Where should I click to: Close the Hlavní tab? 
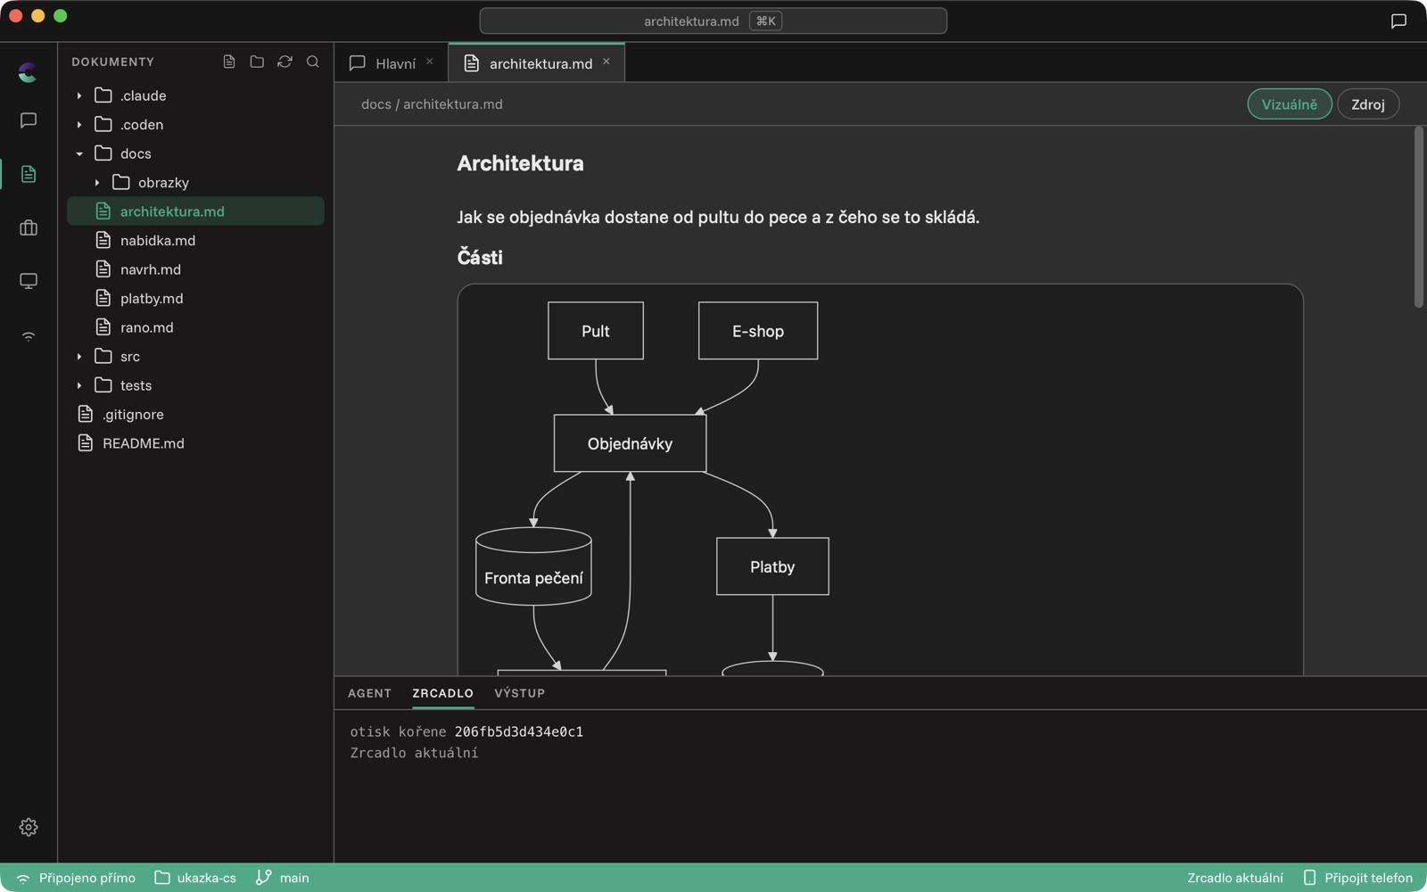(430, 62)
